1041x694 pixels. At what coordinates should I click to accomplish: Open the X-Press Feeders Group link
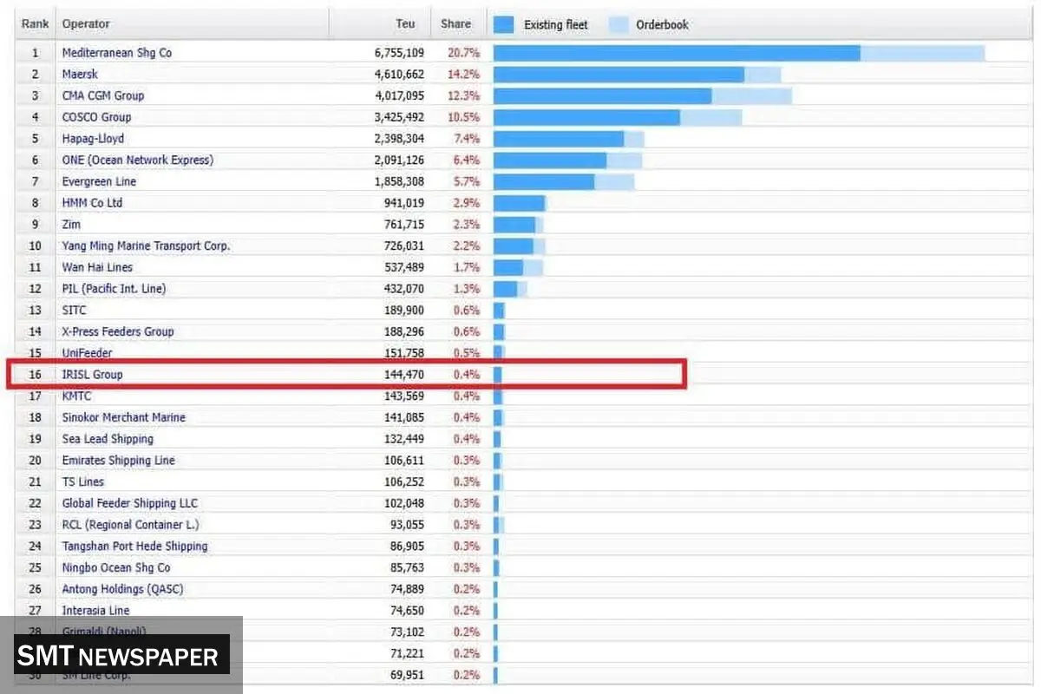(118, 331)
